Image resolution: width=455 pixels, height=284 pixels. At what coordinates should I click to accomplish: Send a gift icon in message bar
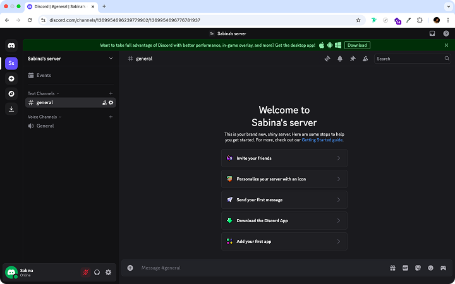click(392, 268)
